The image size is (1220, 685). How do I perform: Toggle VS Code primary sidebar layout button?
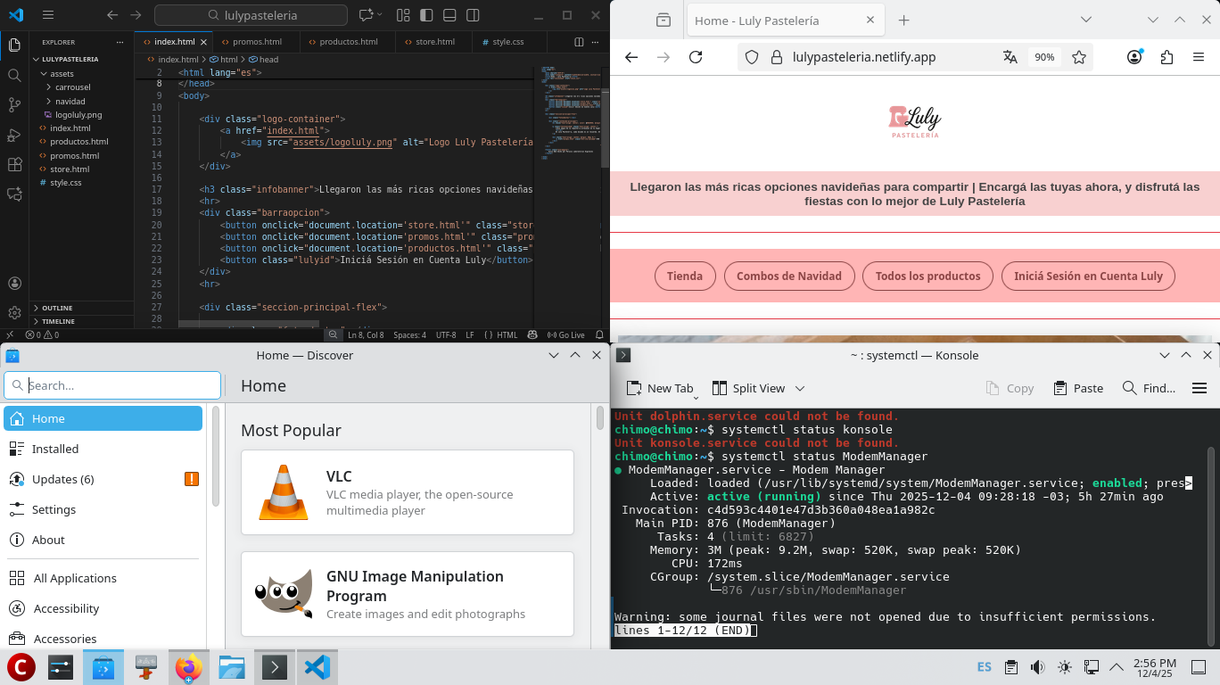[x=426, y=15]
